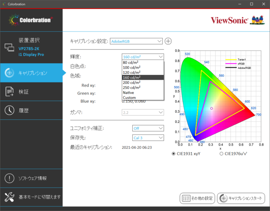Click the Red xy: label

click(88, 85)
